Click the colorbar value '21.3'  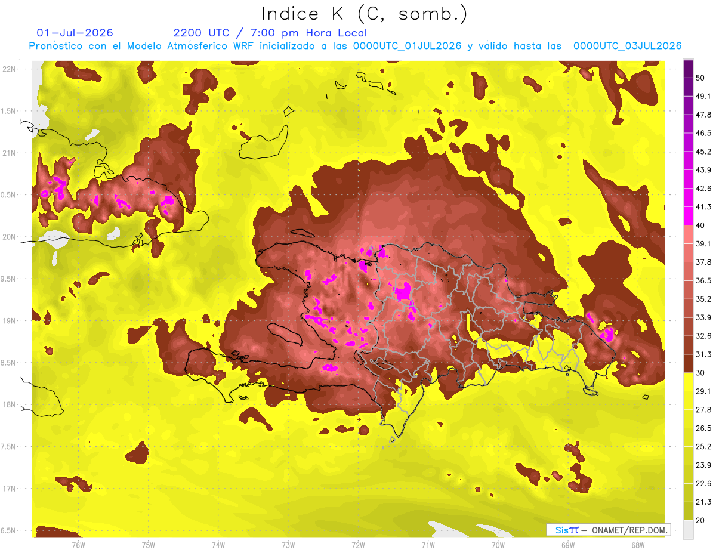703,502
